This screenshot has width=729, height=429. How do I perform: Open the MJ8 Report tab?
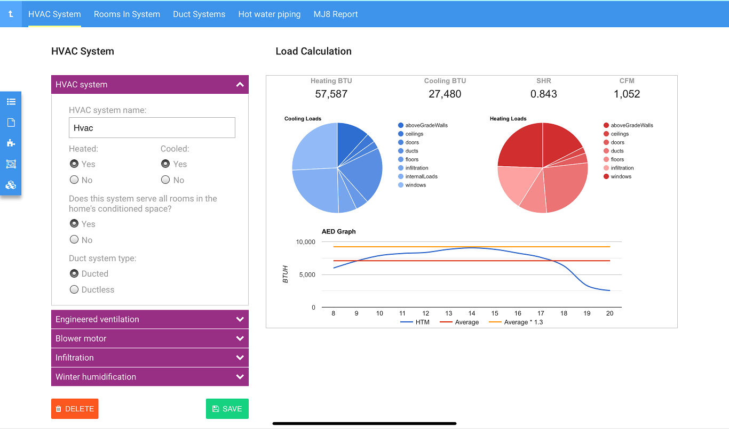tap(336, 14)
